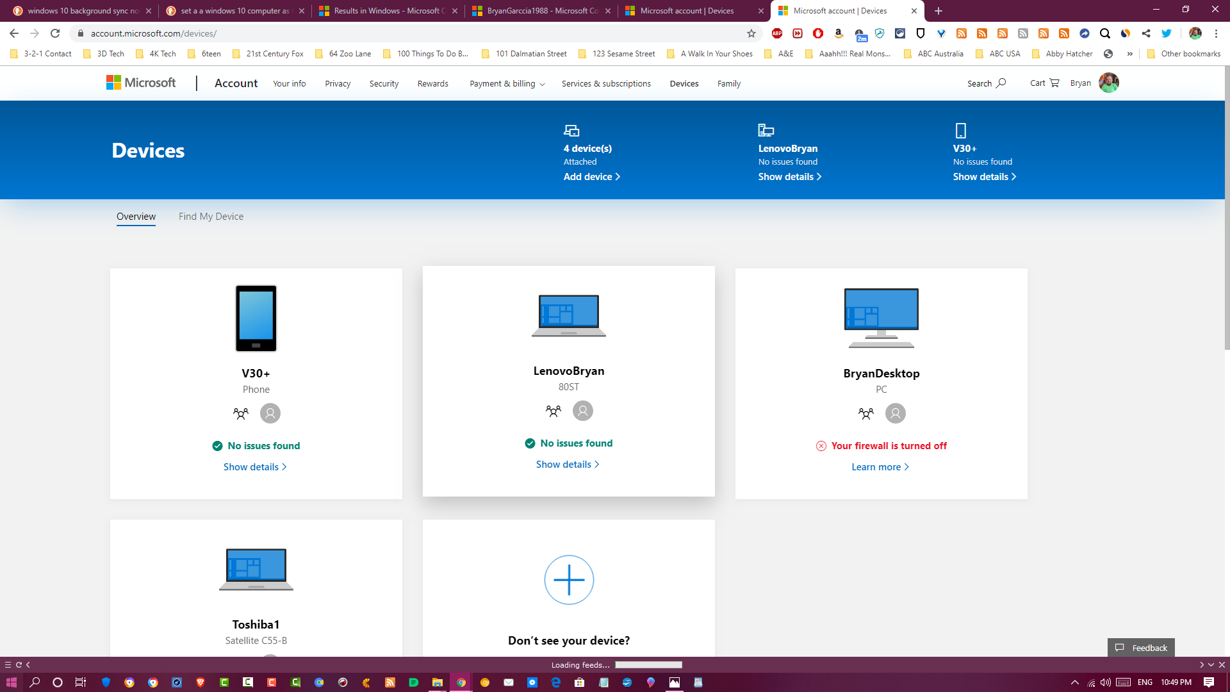Click Learn more on BryanDesktop card
Screen dimensions: 1230x692
(x=880, y=467)
